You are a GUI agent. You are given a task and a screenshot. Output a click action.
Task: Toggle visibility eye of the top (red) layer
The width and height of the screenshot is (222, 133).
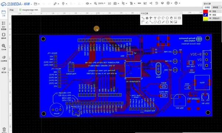pyautogui.click(x=210, y=11)
